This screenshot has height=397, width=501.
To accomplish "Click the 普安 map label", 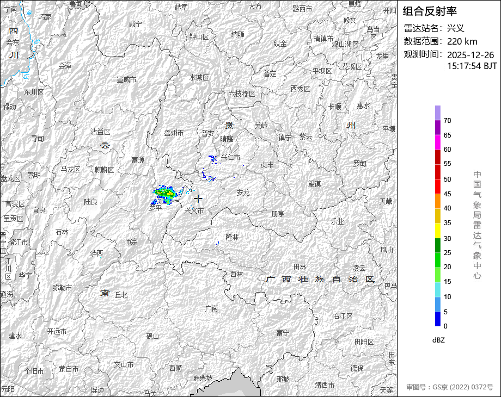I will click(207, 133).
